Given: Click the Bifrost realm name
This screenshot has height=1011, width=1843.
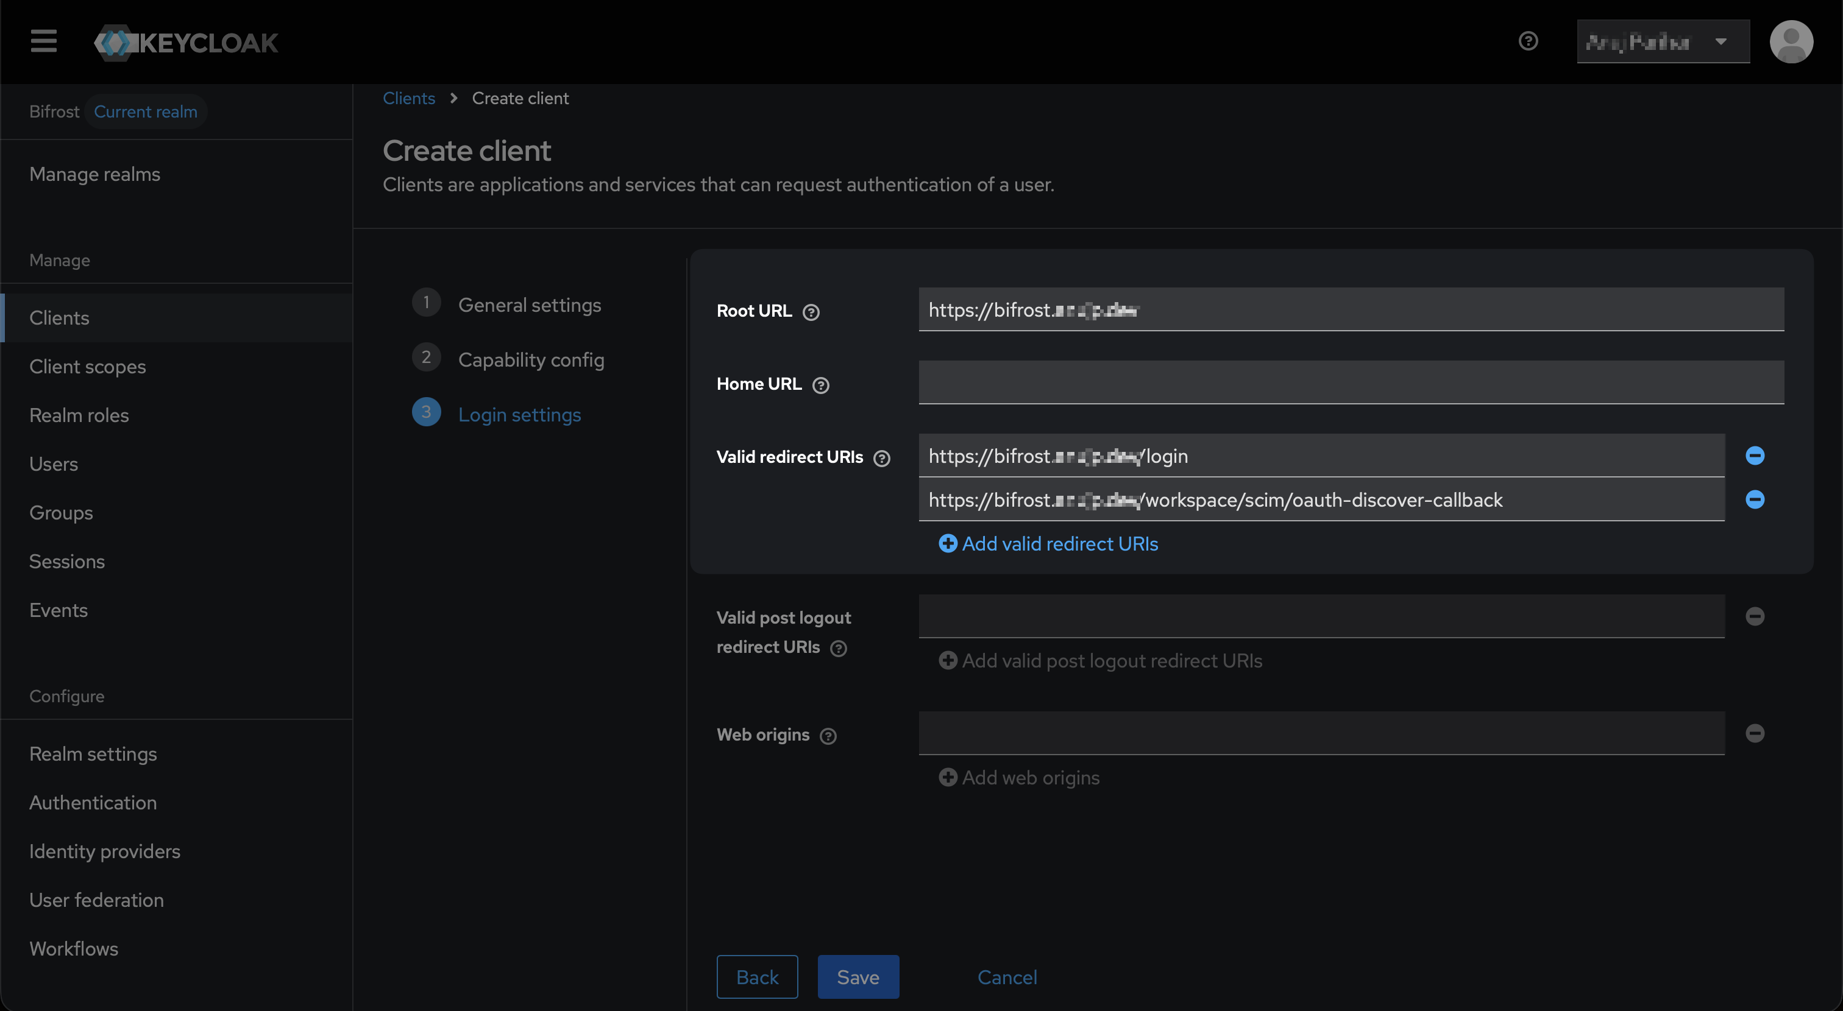Looking at the screenshot, I should (x=54, y=111).
